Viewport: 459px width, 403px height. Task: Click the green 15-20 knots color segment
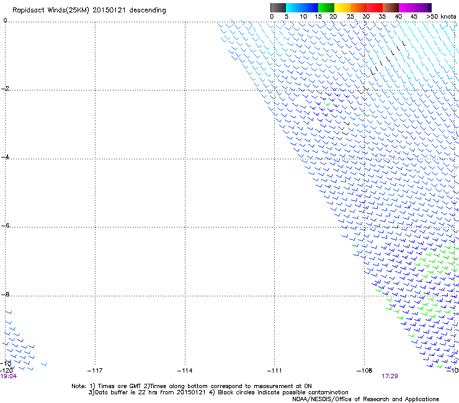pos(326,7)
